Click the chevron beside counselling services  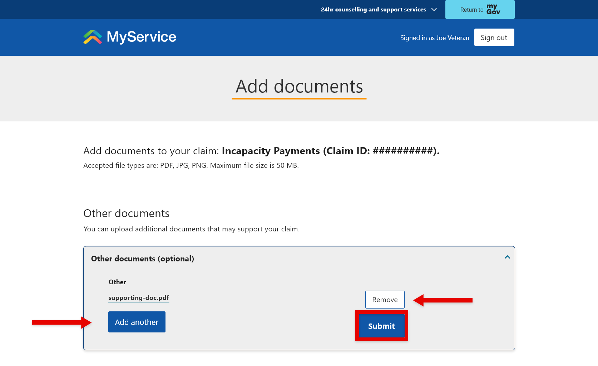click(434, 10)
